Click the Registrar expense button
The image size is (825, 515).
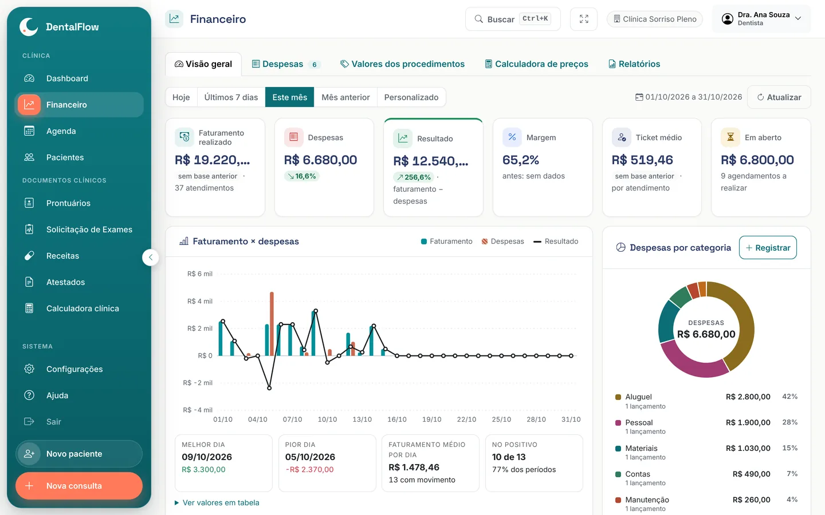click(768, 248)
